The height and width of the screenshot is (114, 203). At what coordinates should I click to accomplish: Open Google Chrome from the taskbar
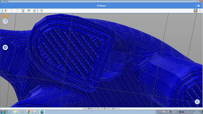tap(29, 112)
